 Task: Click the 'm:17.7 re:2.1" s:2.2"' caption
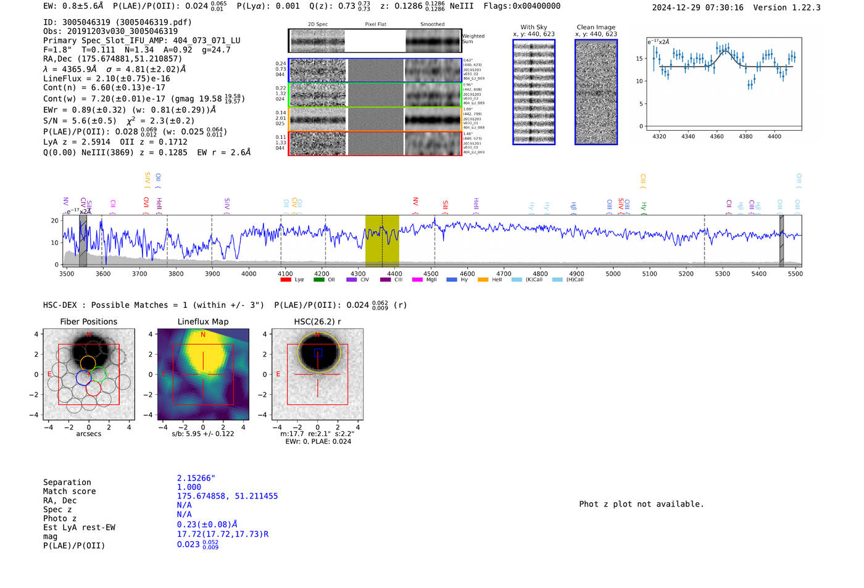(317, 434)
